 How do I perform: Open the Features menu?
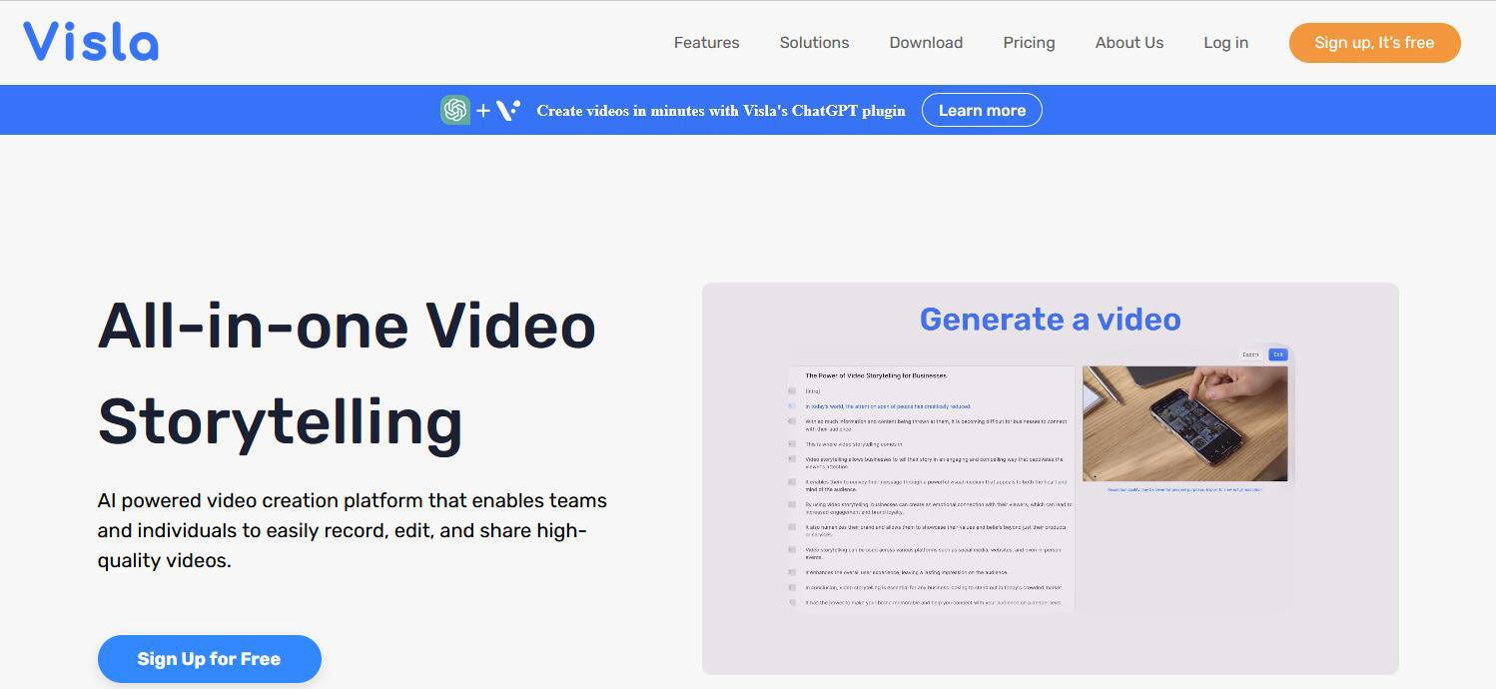pos(707,43)
